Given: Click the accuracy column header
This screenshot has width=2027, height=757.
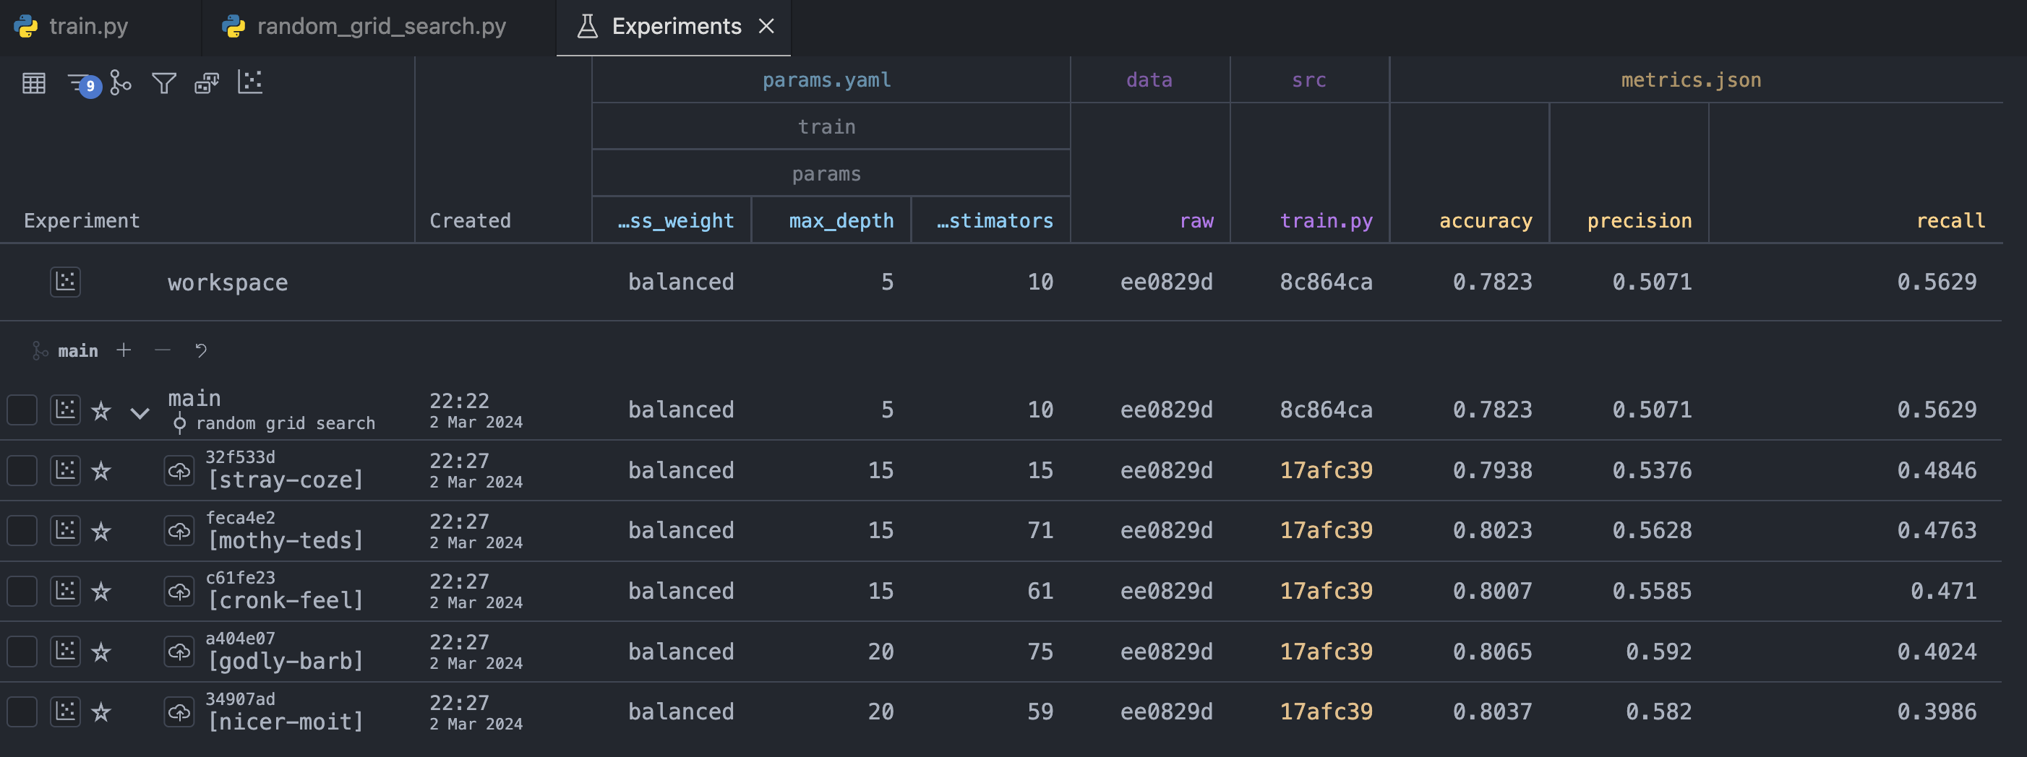Looking at the screenshot, I should 1485,221.
